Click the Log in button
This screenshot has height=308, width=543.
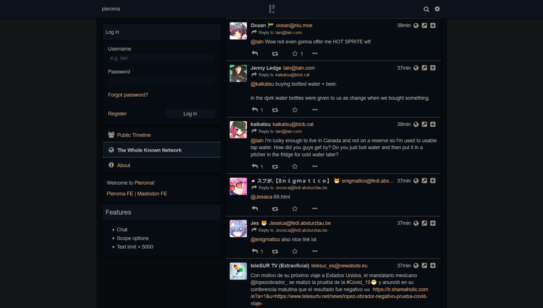pyautogui.click(x=190, y=114)
